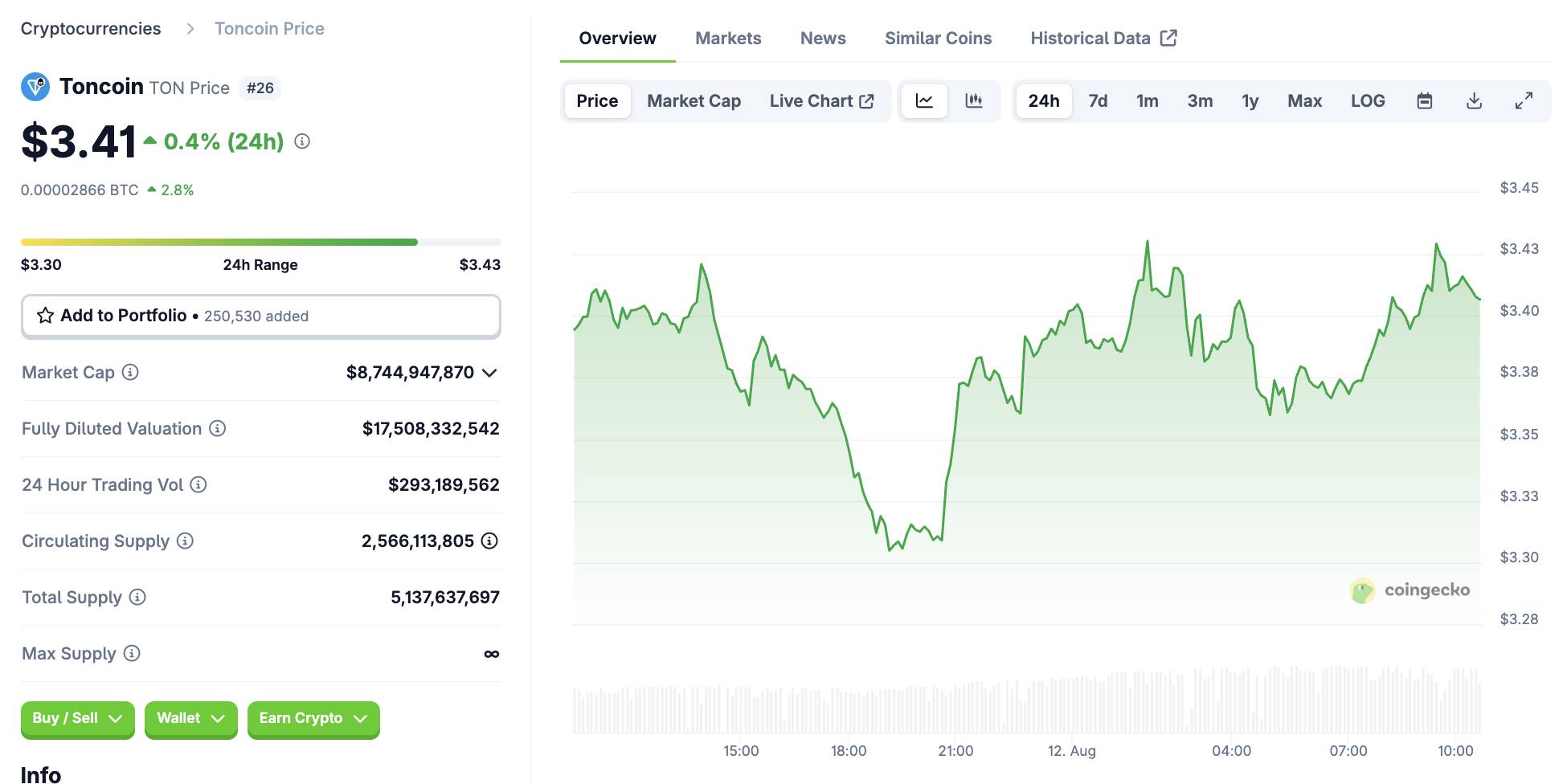Open Historical Data tab
Image resolution: width=1567 pixels, height=784 pixels.
click(1103, 38)
